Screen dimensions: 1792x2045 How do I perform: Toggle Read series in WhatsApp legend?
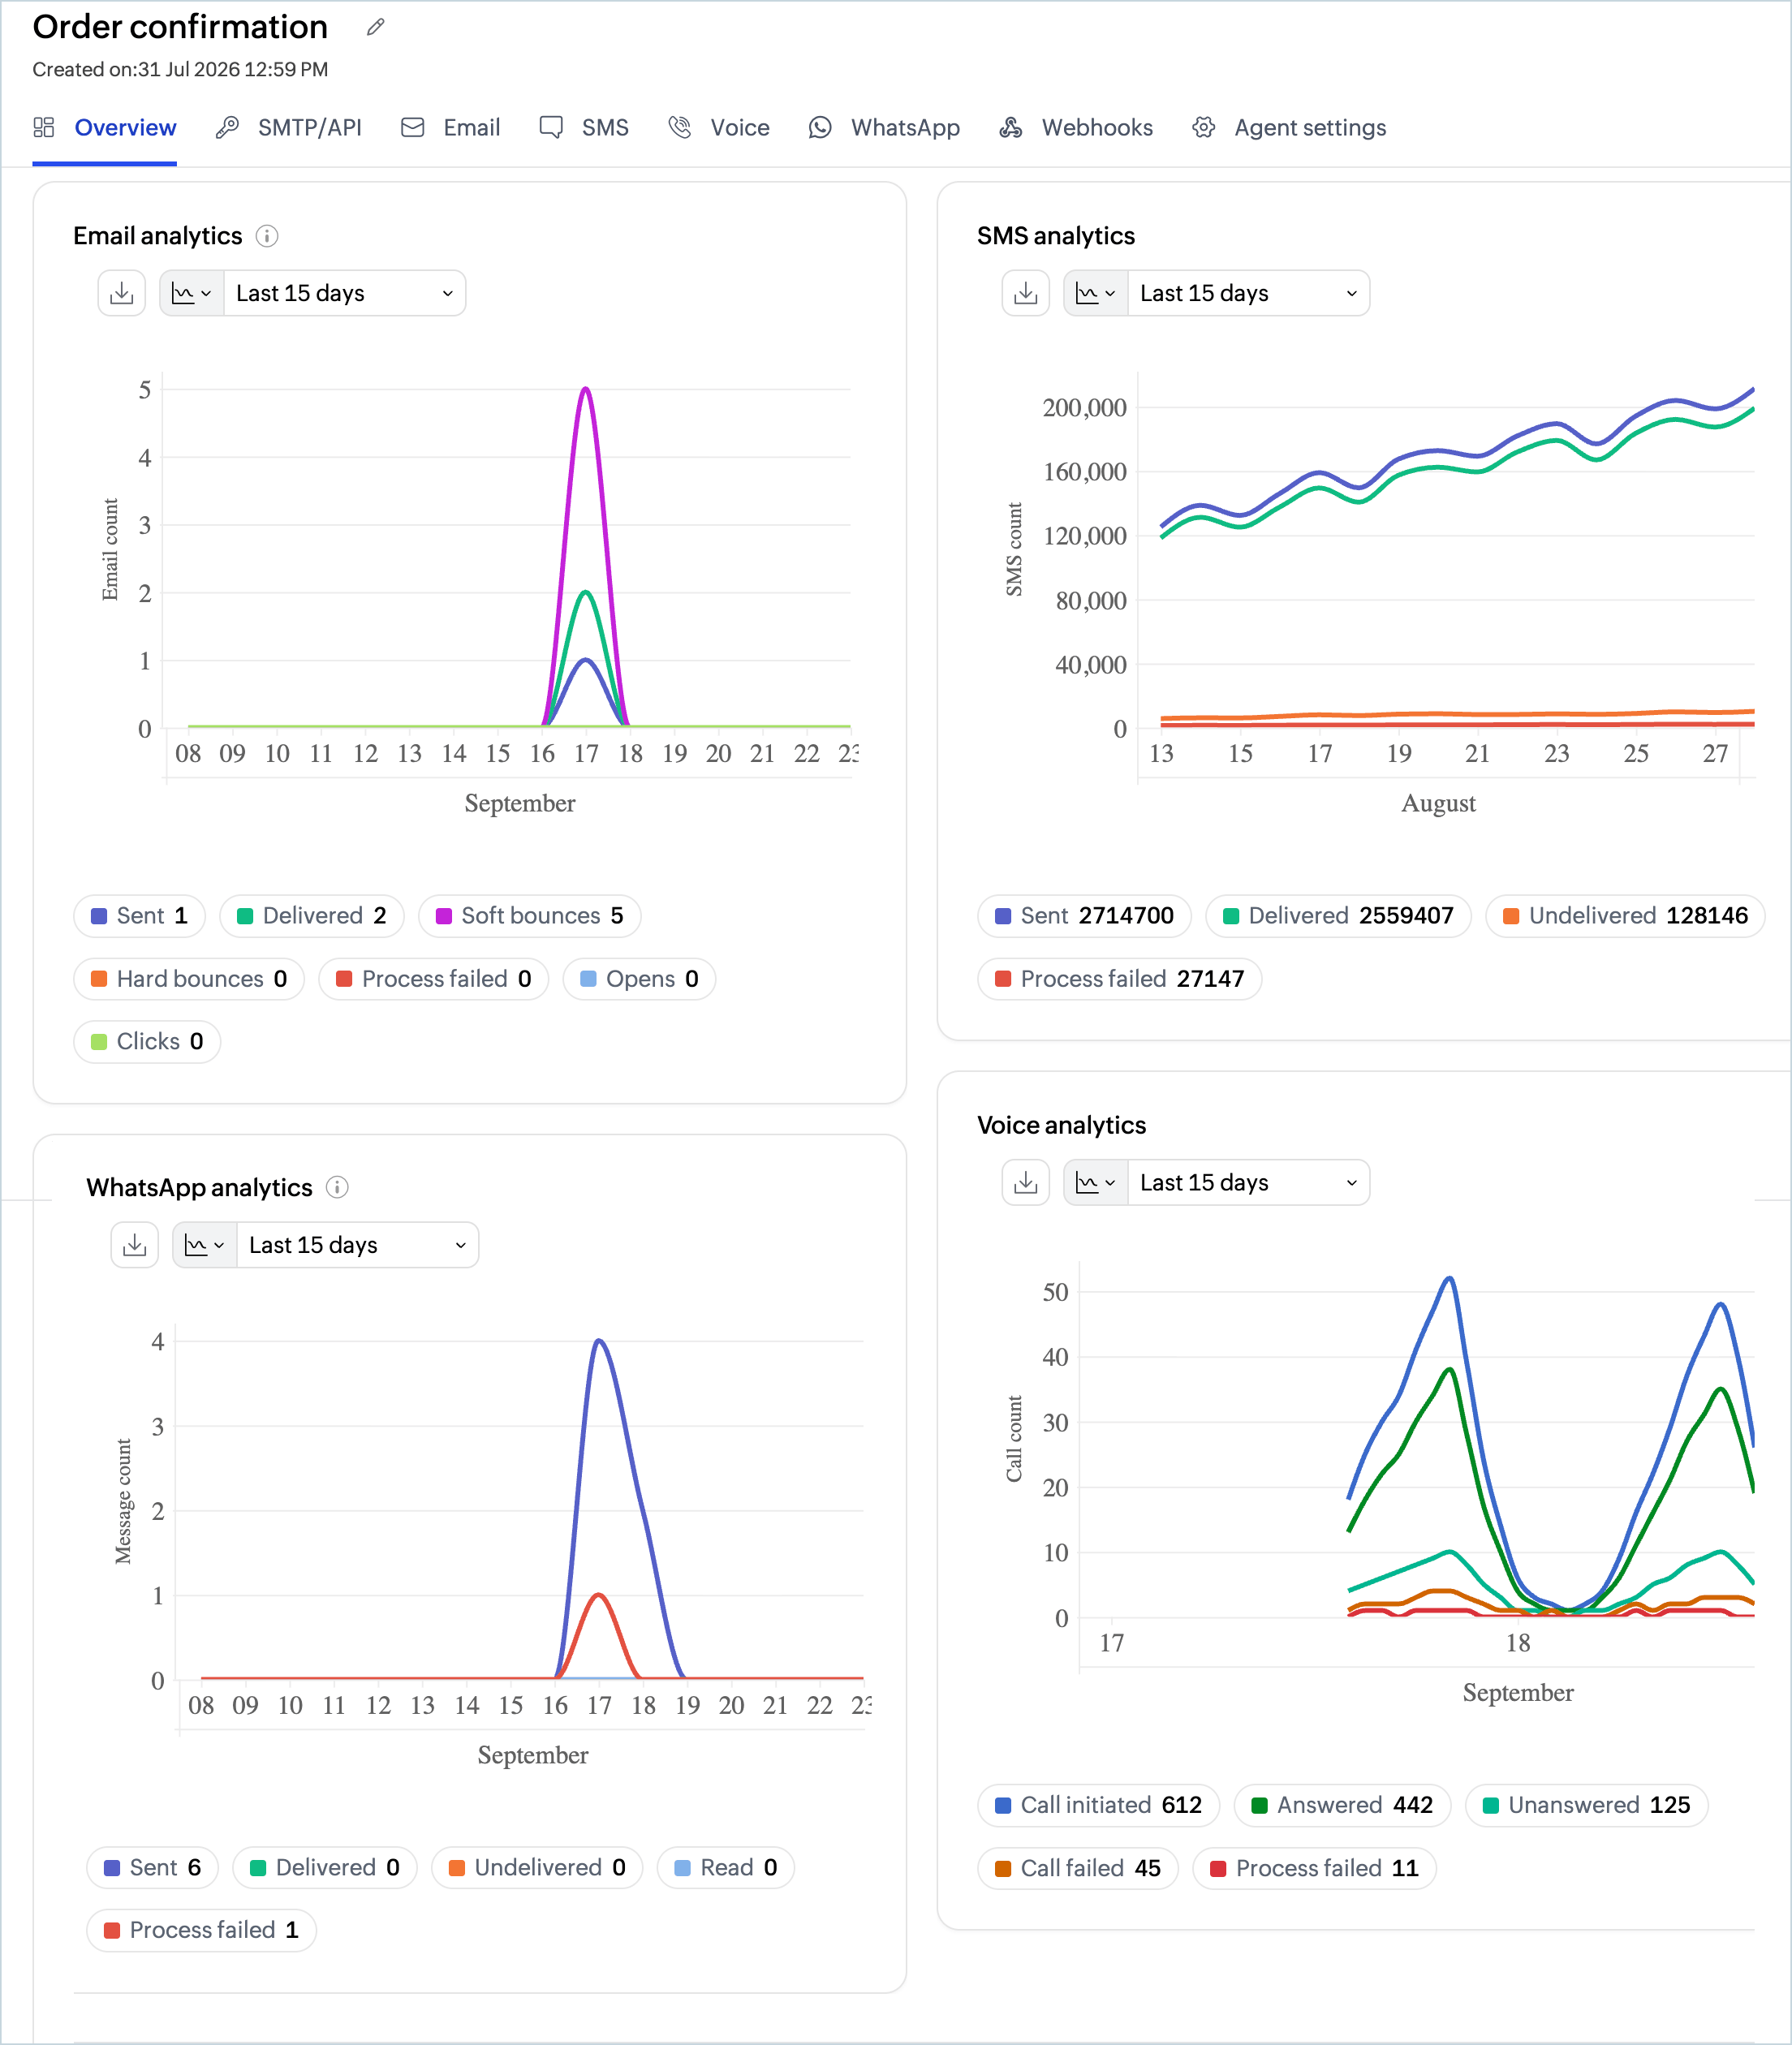pyautogui.click(x=725, y=1868)
